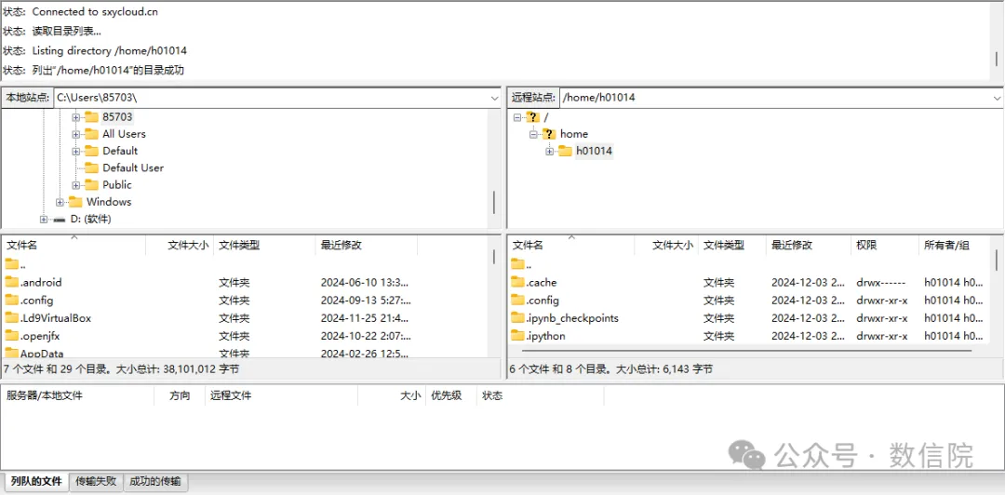Open the remote site path dropdown

tap(997, 98)
